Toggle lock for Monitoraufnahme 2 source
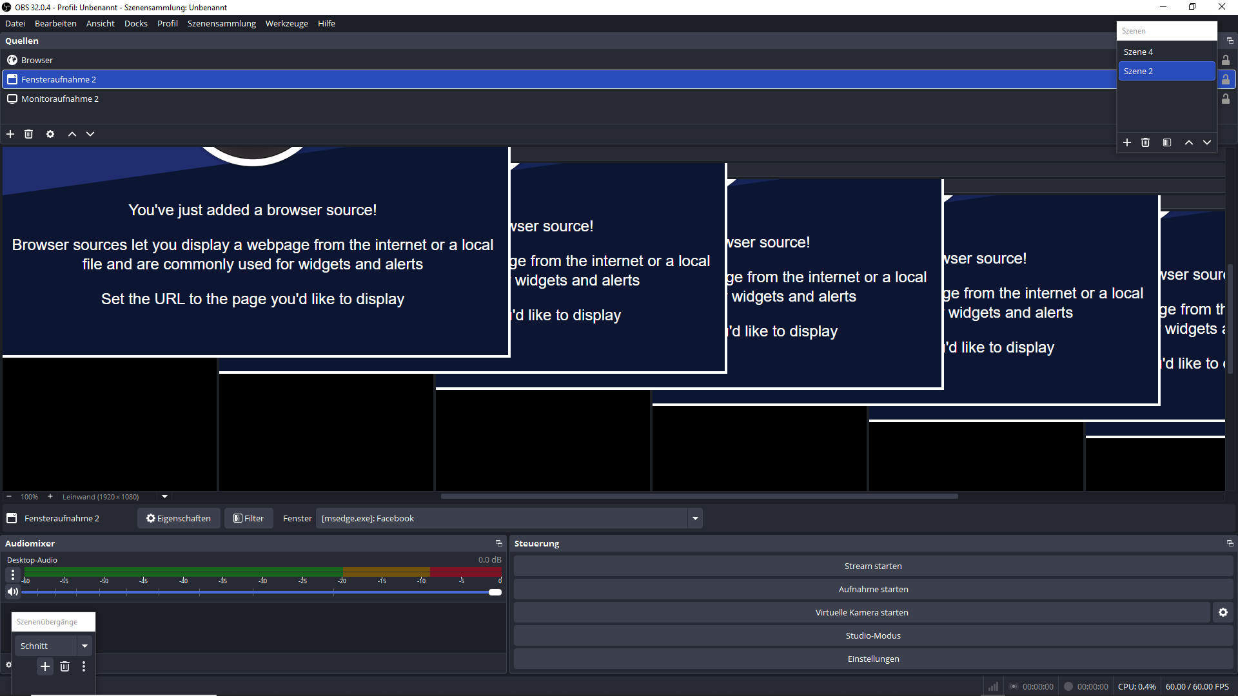1238x696 pixels. (1226, 99)
